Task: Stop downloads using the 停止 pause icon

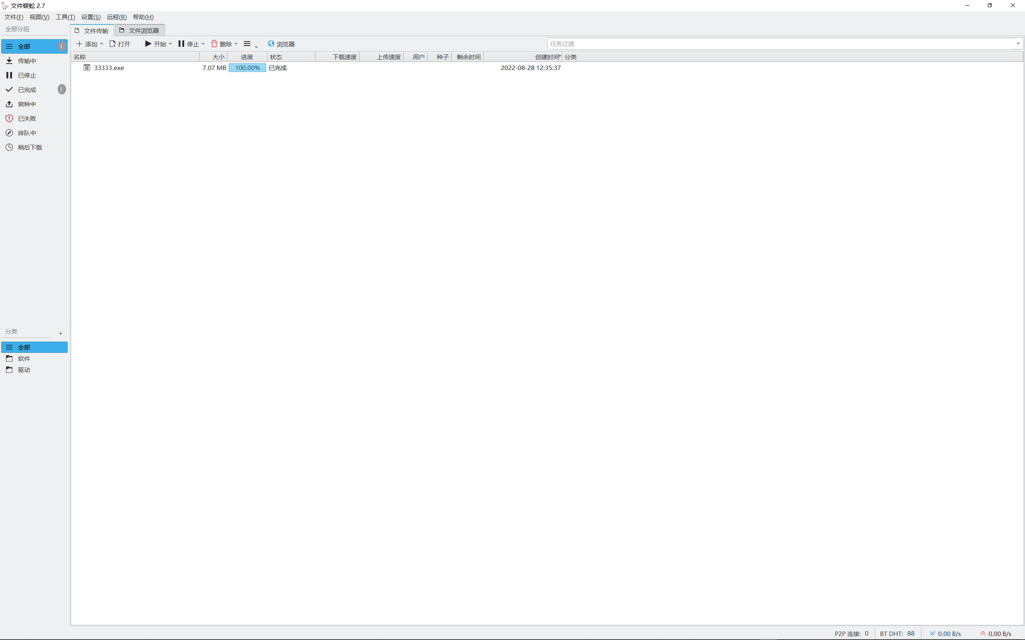Action: click(181, 44)
